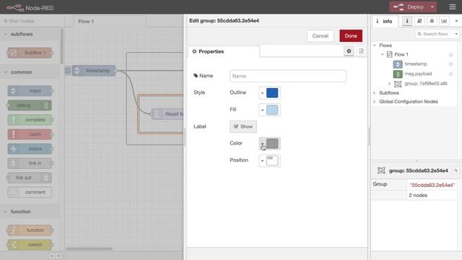Image resolution: width=462 pixels, height=260 pixels.
Task: Select timestamp node in info tree
Action: 416,64
